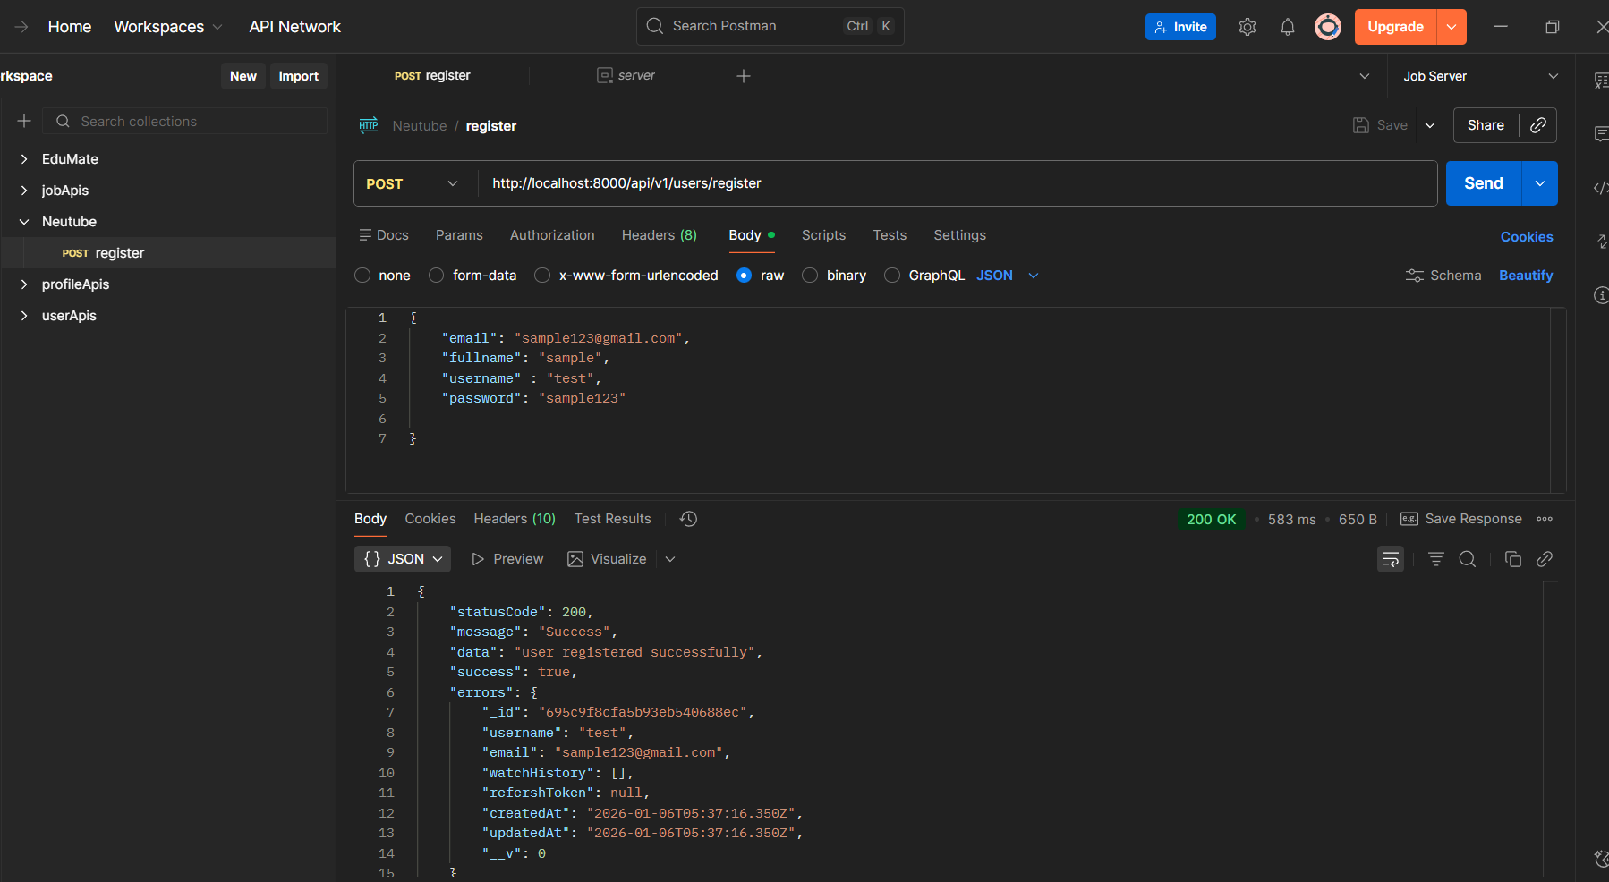Switch to the Params tab
This screenshot has height=882, width=1609.
(x=459, y=235)
